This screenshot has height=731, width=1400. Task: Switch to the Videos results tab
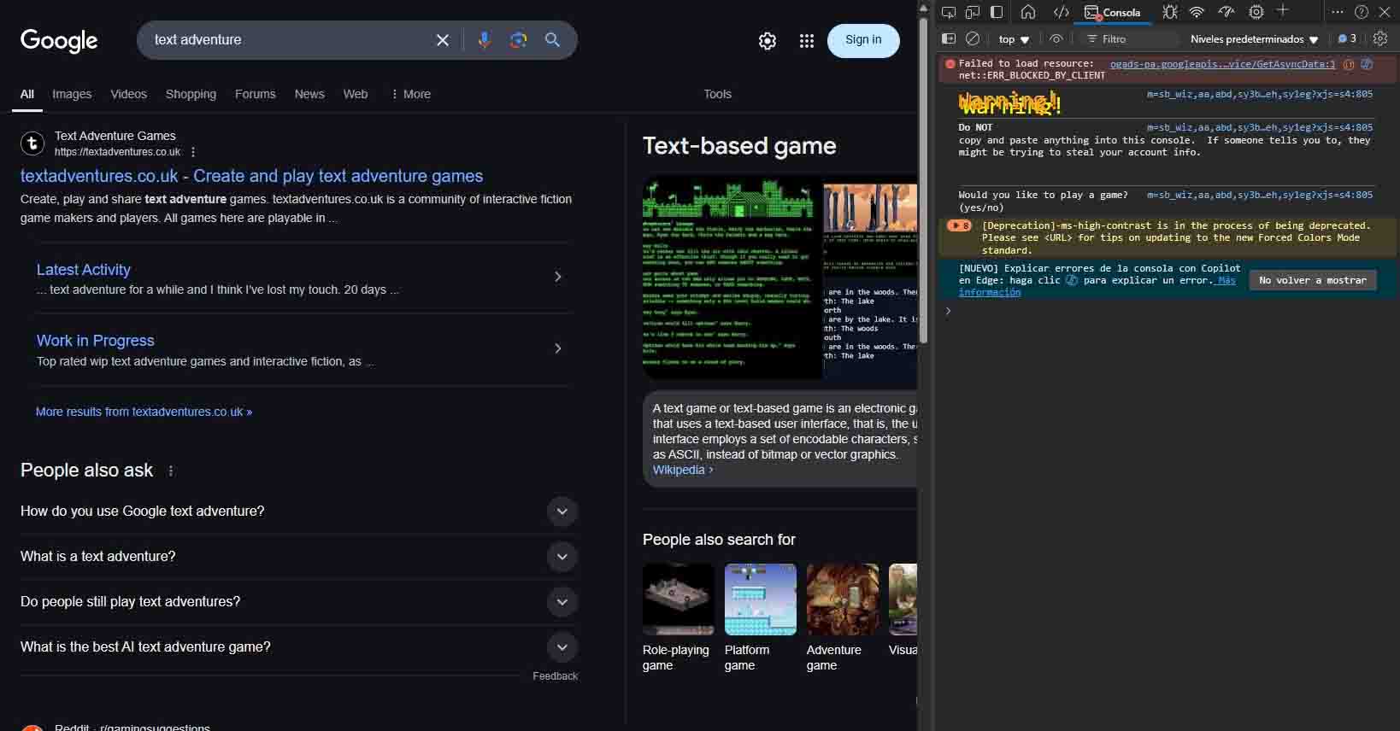[x=128, y=94]
